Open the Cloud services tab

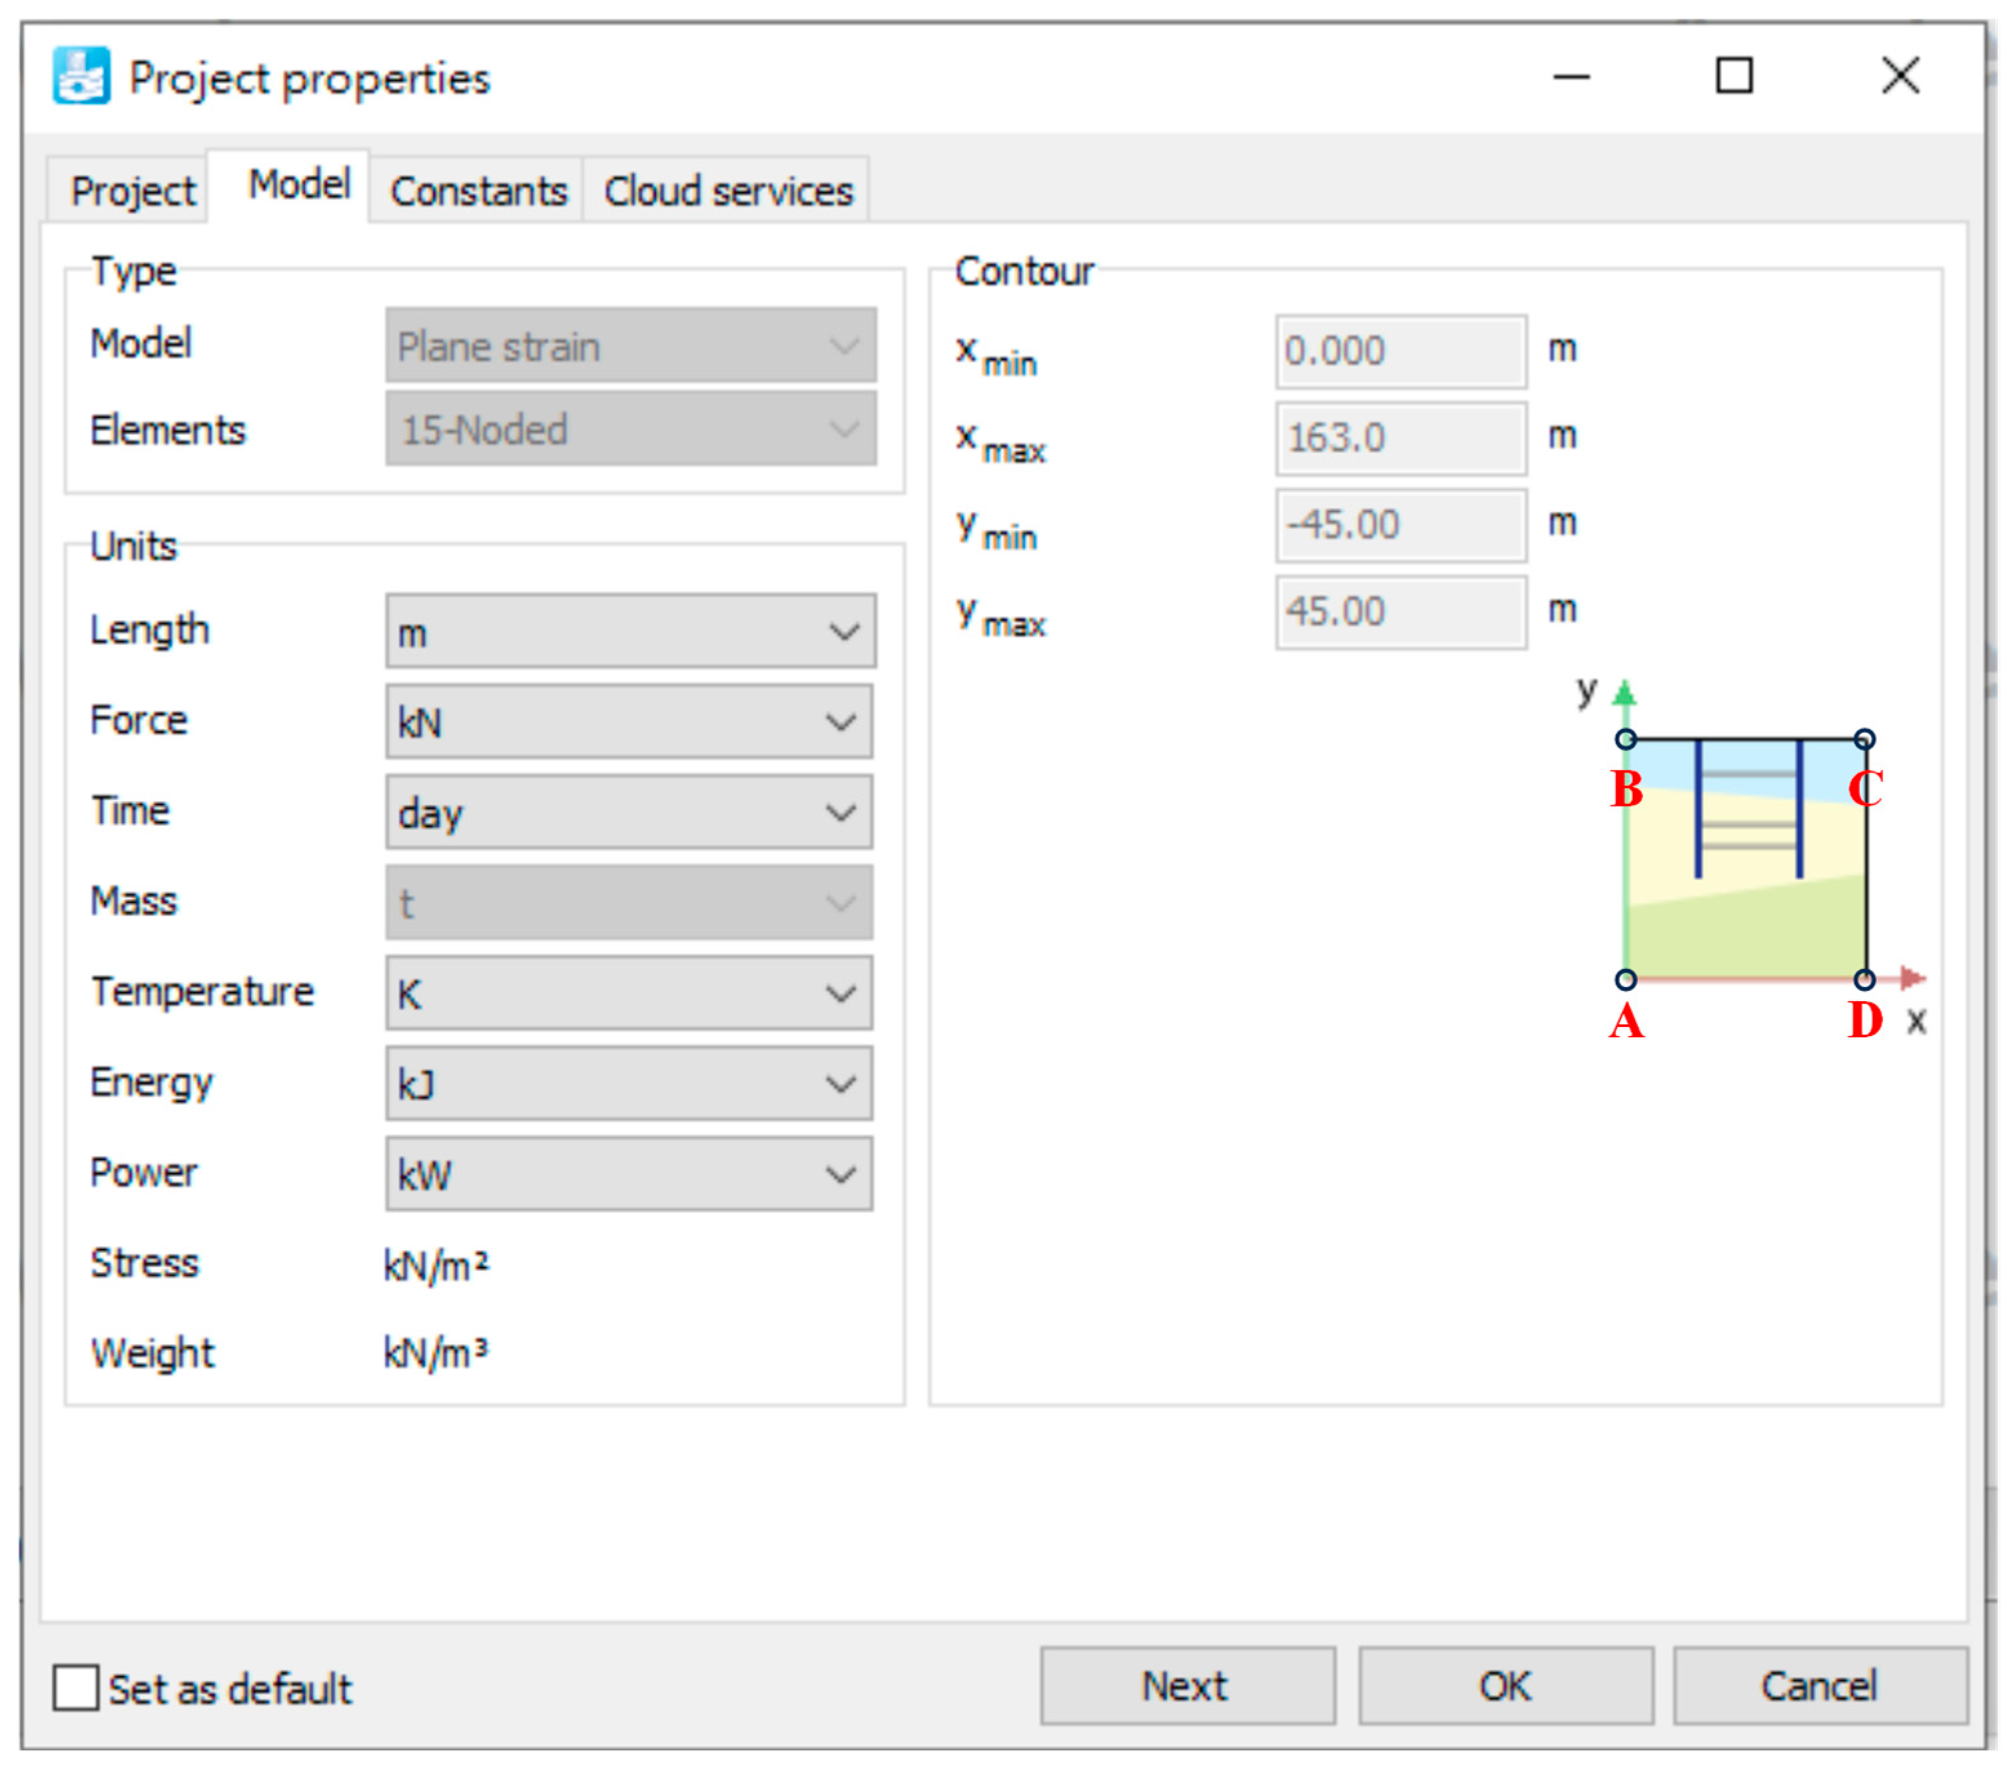(728, 191)
